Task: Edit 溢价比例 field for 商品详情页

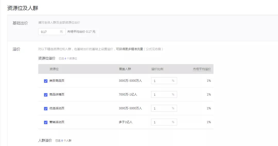Action: pyautogui.click(x=164, y=94)
